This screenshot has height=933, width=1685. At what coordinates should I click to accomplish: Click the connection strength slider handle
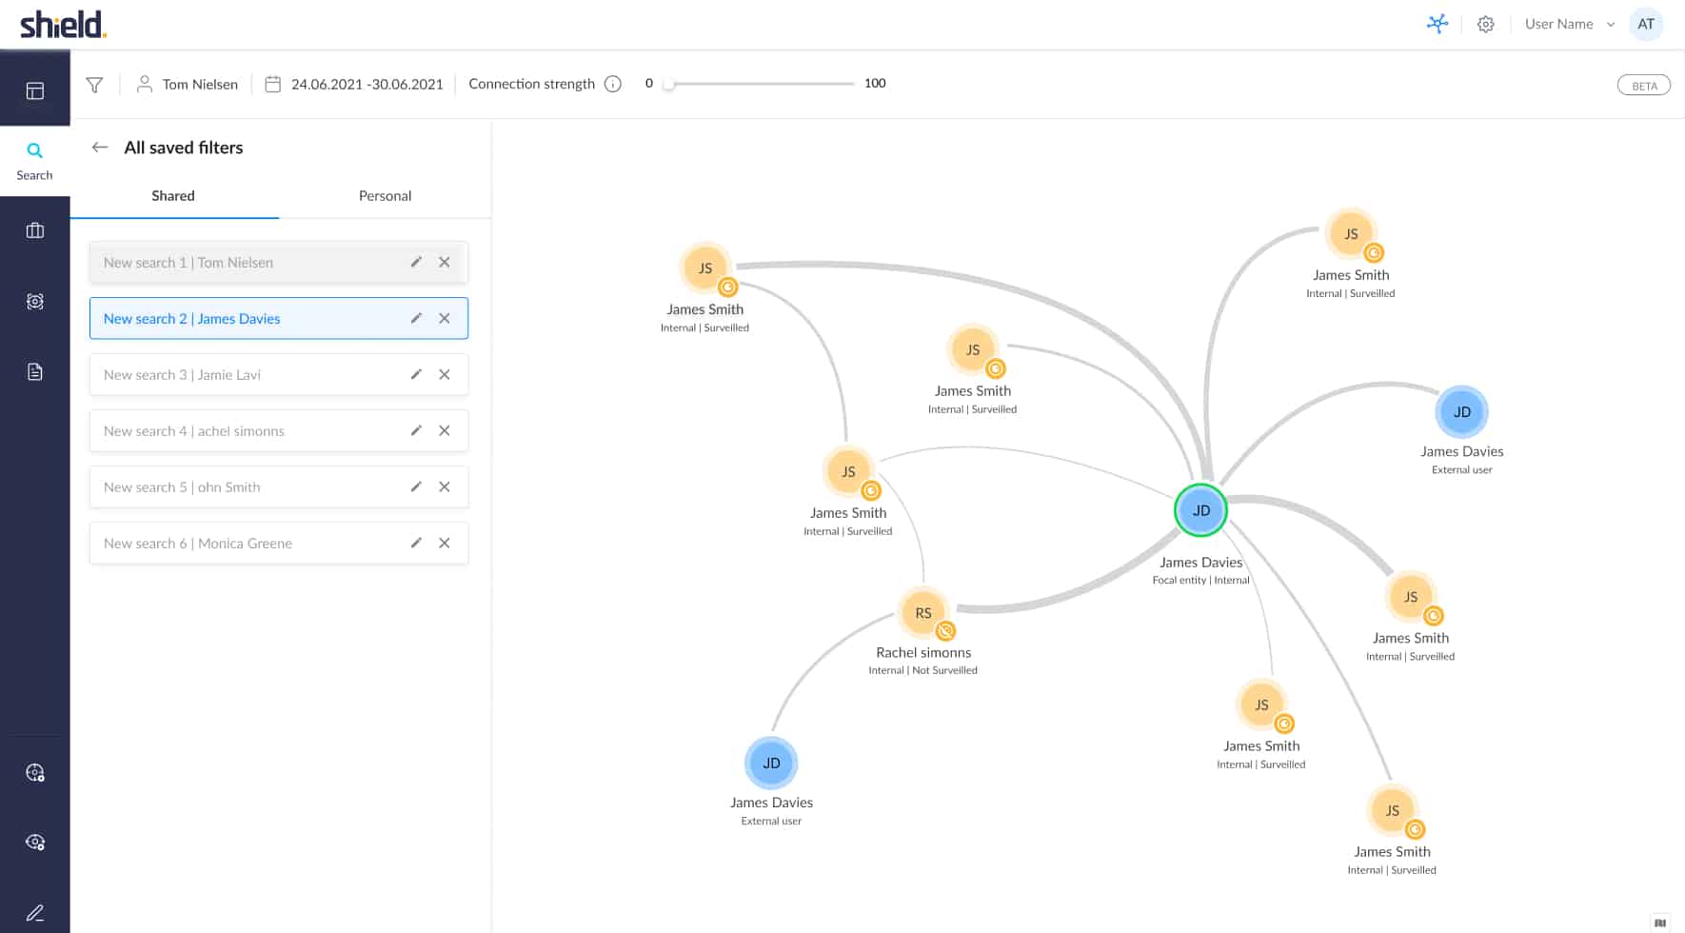[x=669, y=84]
